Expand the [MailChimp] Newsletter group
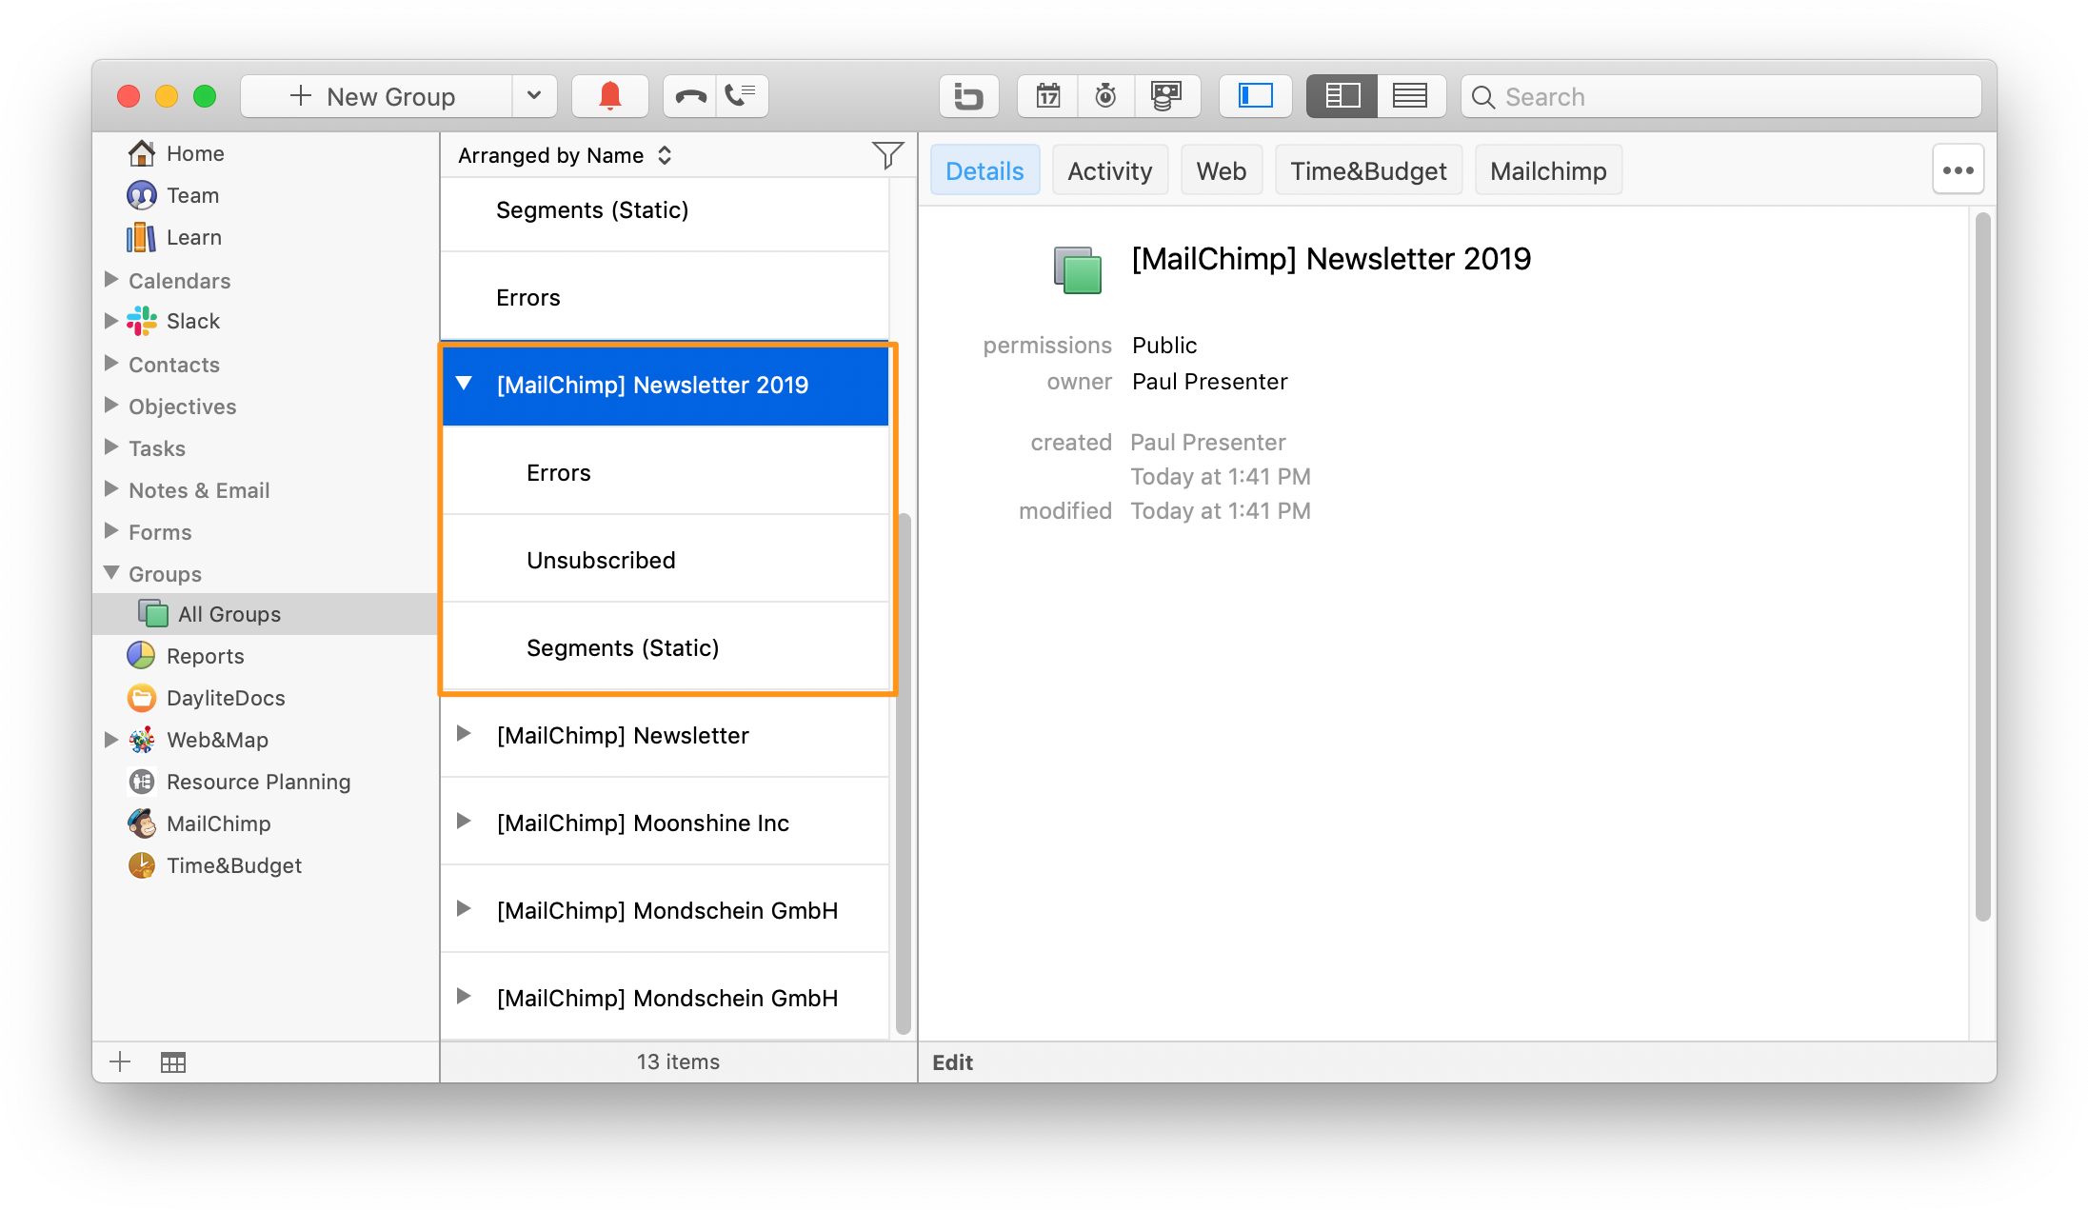 point(464,734)
